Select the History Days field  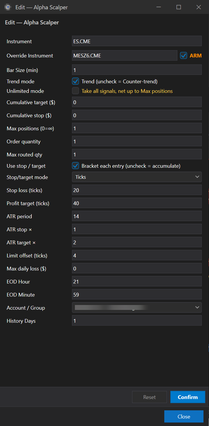(x=137, y=321)
